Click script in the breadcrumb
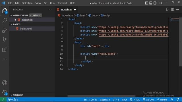182x102 pixels. 107,15
